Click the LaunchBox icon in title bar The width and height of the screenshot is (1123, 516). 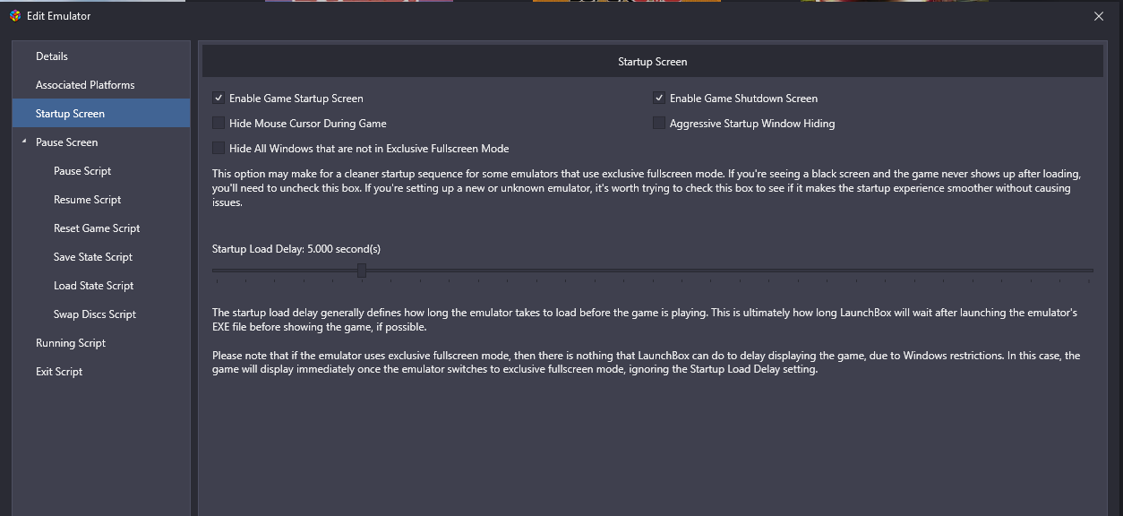15,16
